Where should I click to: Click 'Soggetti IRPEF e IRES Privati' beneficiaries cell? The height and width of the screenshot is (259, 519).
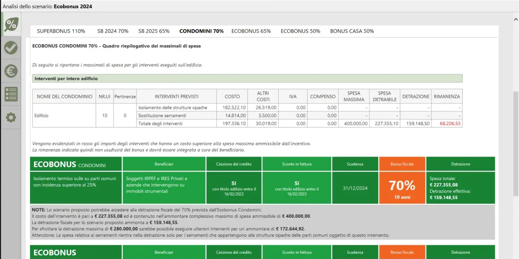click(164, 187)
